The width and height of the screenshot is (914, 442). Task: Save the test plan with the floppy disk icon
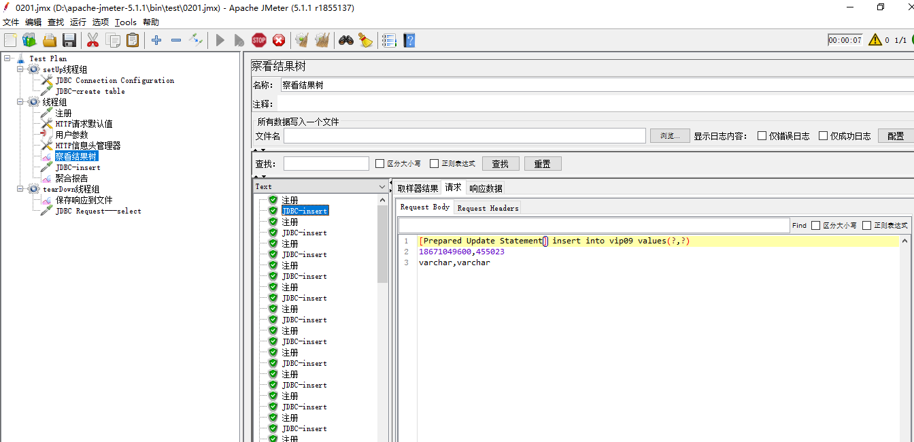pos(69,40)
